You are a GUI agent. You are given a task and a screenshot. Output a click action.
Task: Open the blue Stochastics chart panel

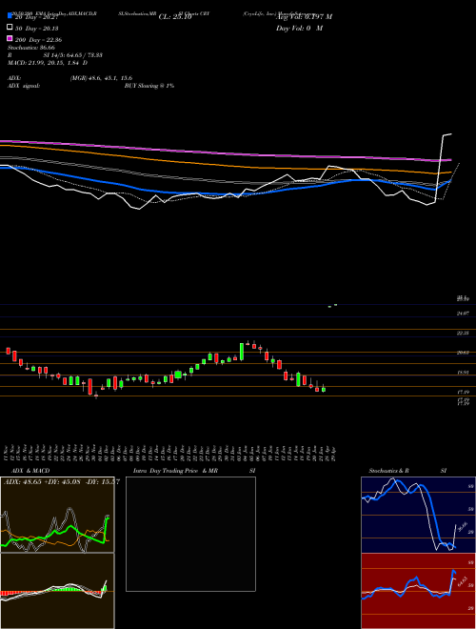point(418,515)
